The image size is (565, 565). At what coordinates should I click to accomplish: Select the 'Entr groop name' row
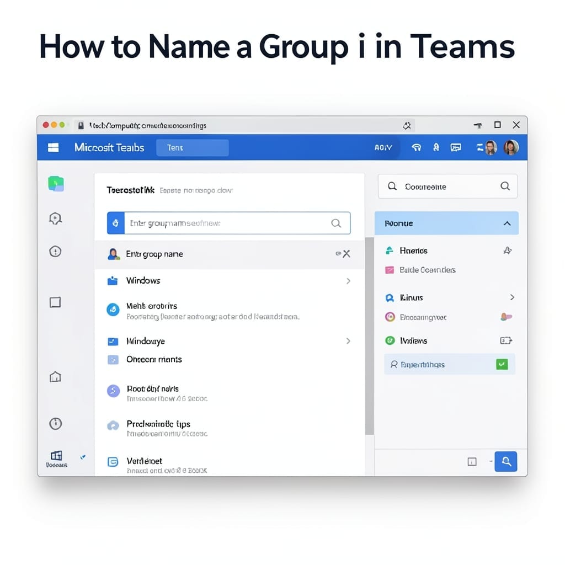click(x=230, y=254)
